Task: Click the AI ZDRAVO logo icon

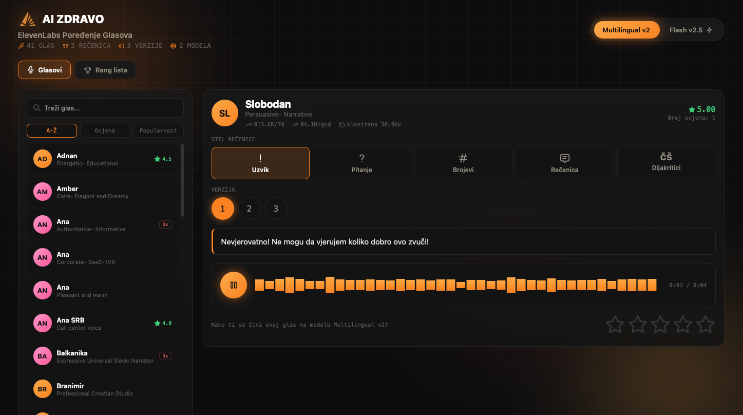Action: coord(28,20)
